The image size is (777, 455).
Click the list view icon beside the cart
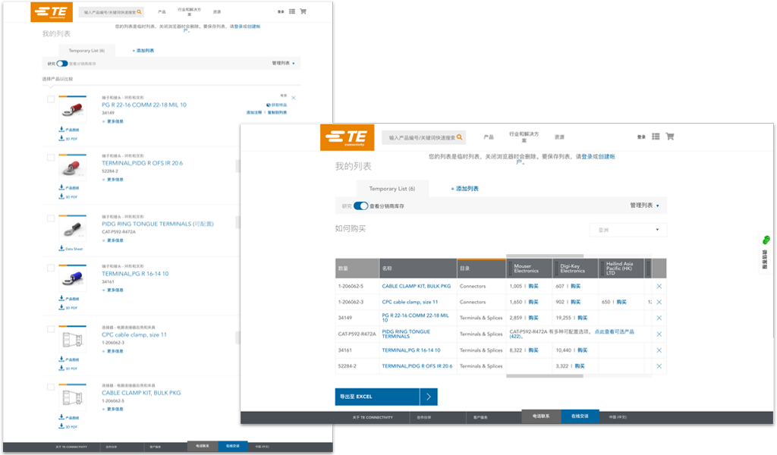[x=654, y=136]
